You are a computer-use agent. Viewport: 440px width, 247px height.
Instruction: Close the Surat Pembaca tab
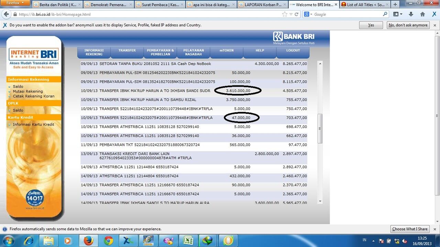coord(182,5)
